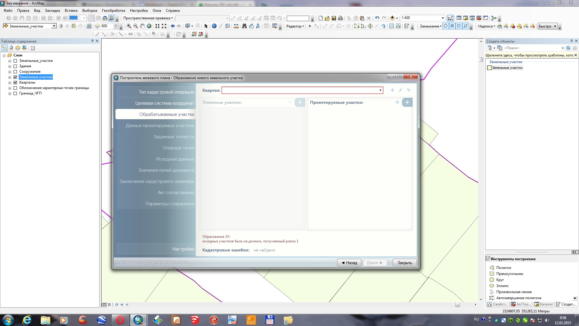This screenshot has height=326, width=579.
Task: Activate the Identify info tool
Action: (x=214, y=26)
